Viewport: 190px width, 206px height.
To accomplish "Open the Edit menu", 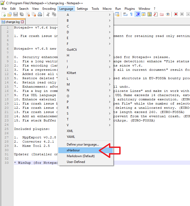I will pyautogui.click(x=13, y=9).
